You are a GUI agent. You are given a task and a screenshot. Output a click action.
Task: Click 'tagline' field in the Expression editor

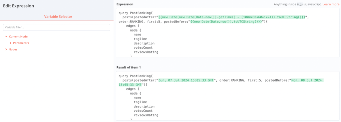point(140,39)
